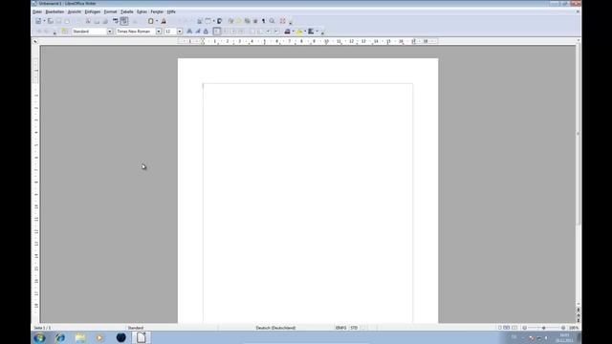
Task: Open the Gallery icon
Action: (x=248, y=21)
